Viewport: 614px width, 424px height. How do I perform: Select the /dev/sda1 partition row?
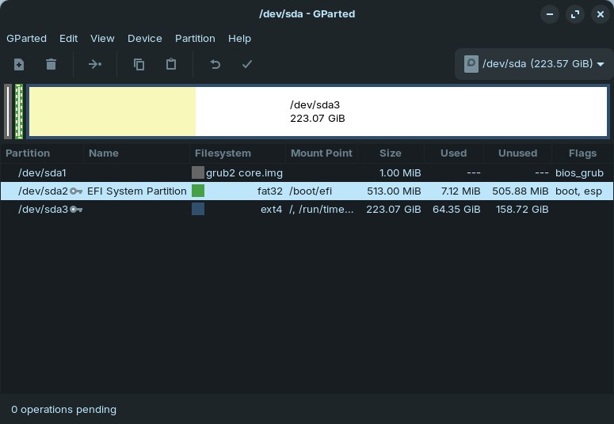[307, 172]
